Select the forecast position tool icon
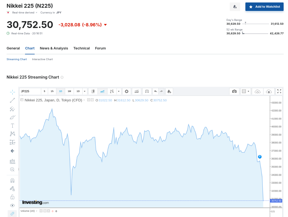This screenshot has width=288, height=217. 12,161
